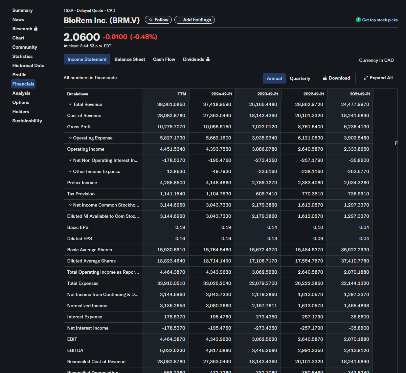Click the plus icon in Add holdings

tap(180, 20)
